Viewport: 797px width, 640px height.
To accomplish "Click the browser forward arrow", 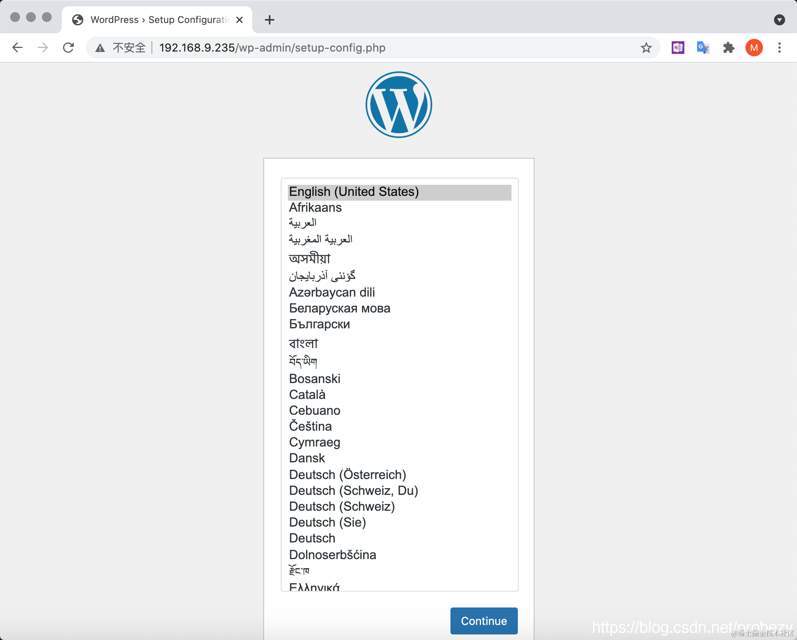I will click(x=43, y=48).
